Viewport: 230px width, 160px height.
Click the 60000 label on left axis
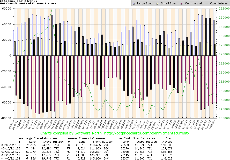[x=6, y=9]
